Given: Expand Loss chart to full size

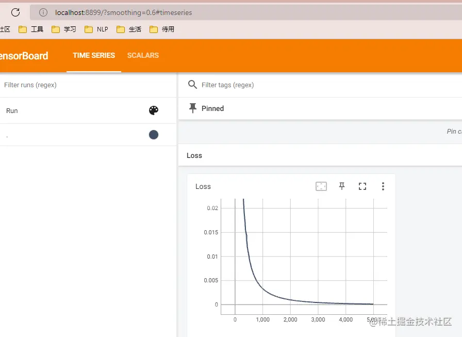Looking at the screenshot, I should pos(362,186).
